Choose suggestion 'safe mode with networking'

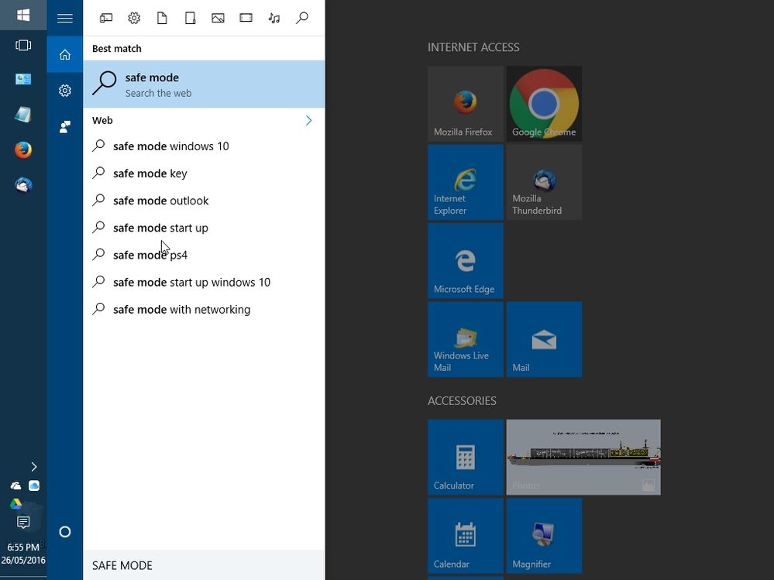pyautogui.click(x=204, y=309)
